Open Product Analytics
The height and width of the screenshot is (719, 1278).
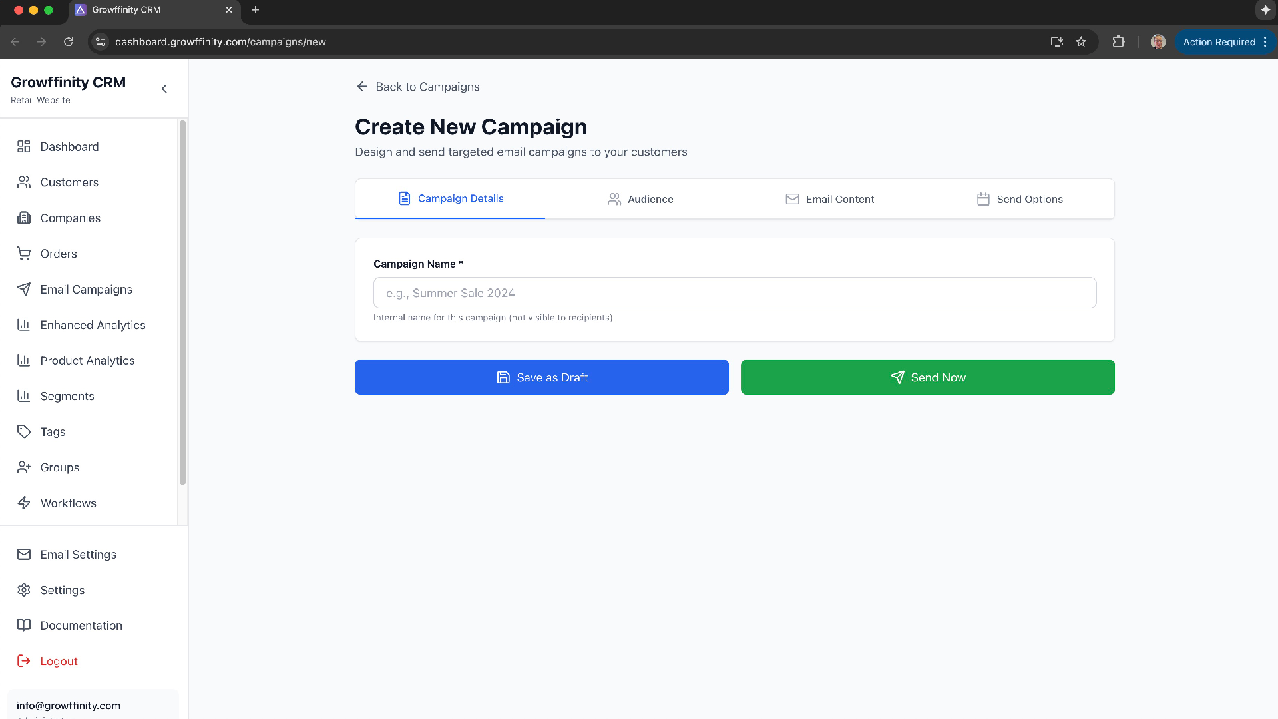tap(89, 360)
